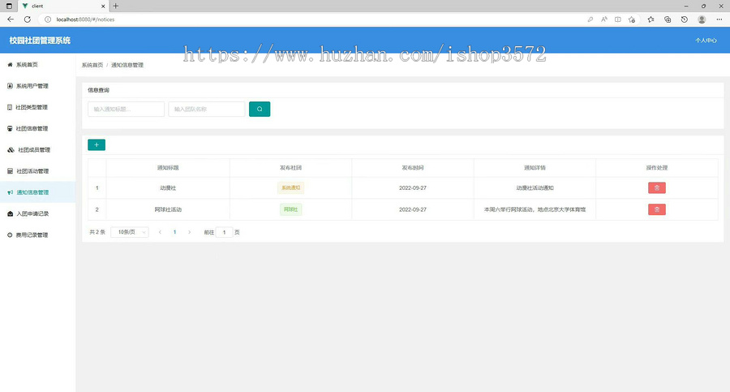The image size is (730, 392).
Task: Click the 通知信息管理 breadcrumb
Action: [127, 65]
